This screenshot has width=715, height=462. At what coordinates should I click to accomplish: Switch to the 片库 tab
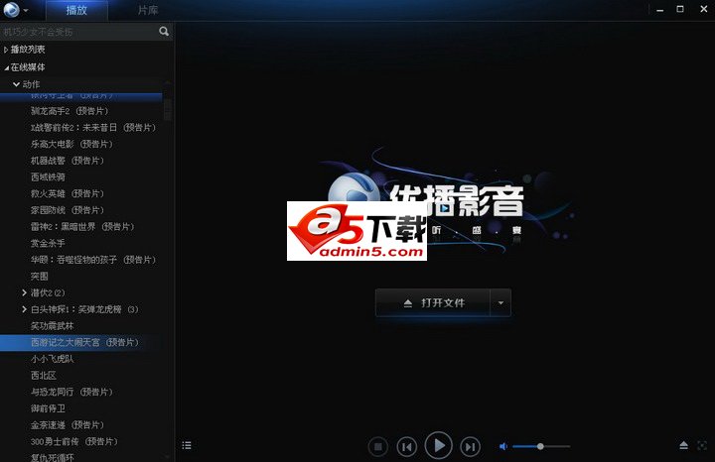tap(148, 10)
